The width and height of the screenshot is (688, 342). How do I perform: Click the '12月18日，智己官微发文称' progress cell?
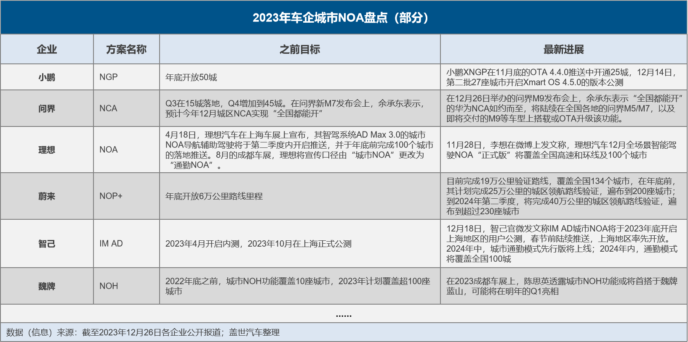pos(564,244)
